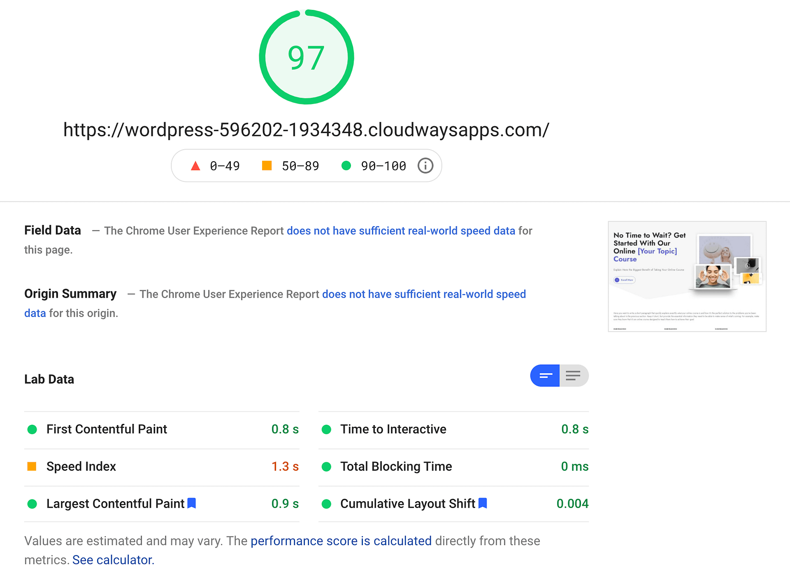Open the performance score is calculated link
This screenshot has width=790, height=576.
point(341,541)
